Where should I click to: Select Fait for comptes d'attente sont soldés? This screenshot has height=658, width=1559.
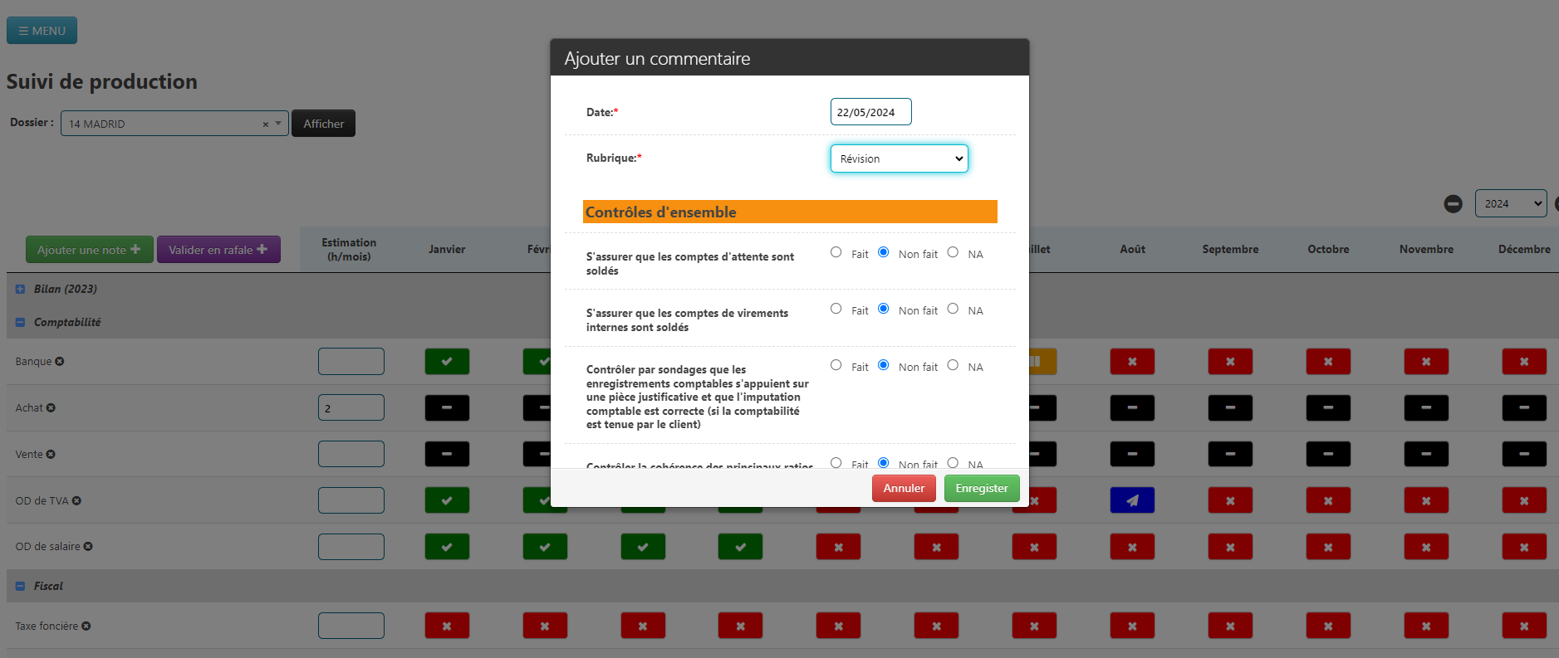pos(836,252)
